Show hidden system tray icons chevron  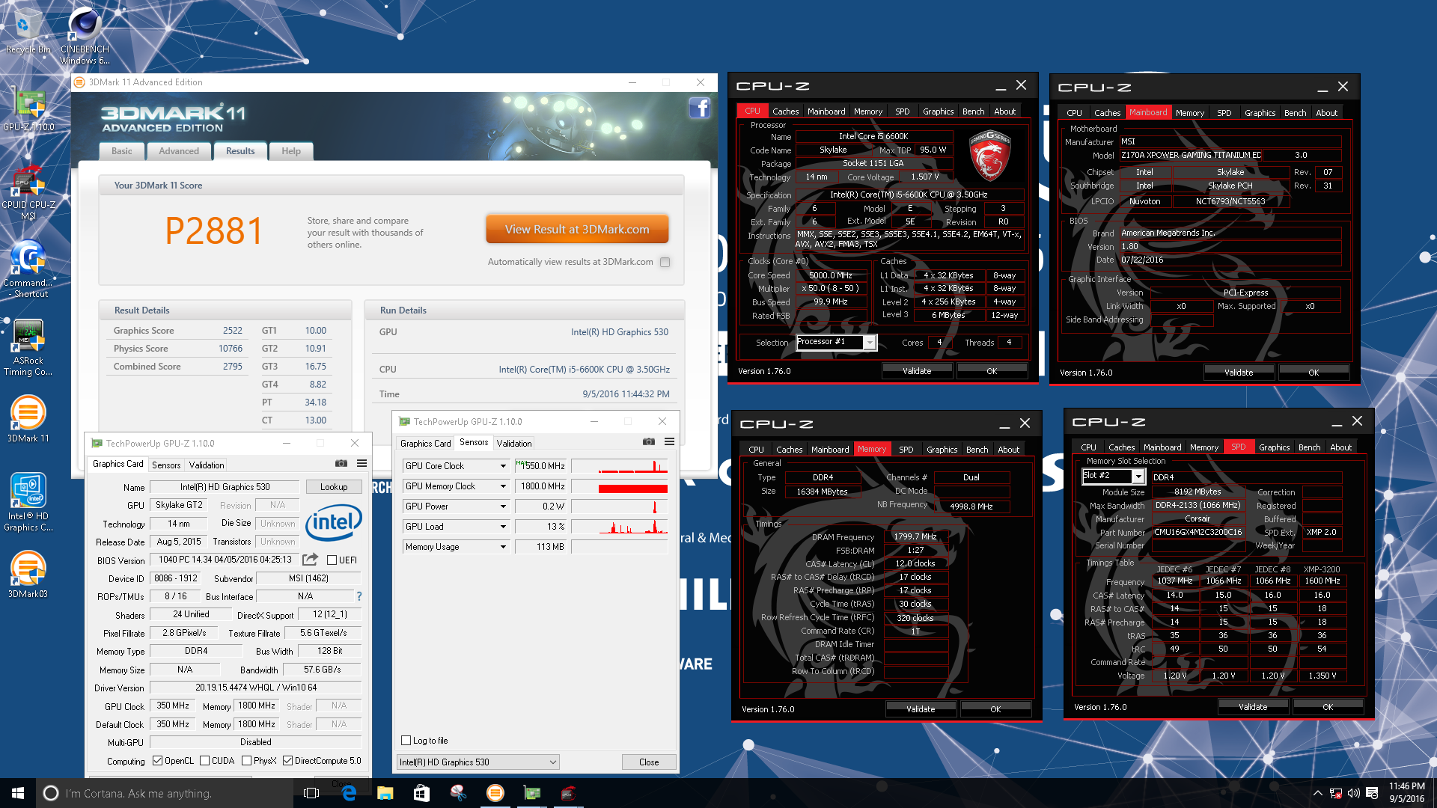click(1317, 793)
